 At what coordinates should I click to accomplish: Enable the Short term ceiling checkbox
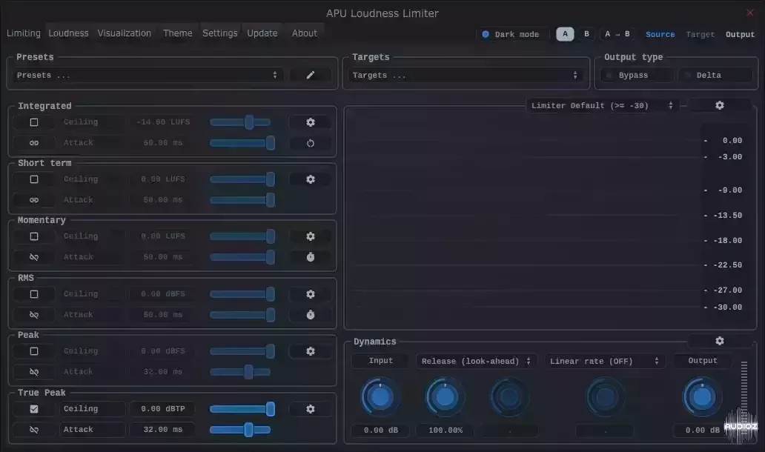click(33, 179)
